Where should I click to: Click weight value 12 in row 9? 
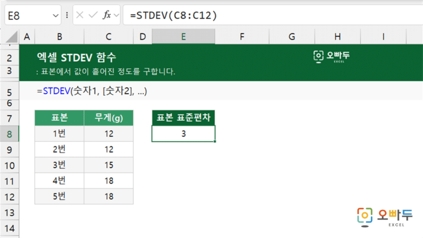click(x=109, y=149)
